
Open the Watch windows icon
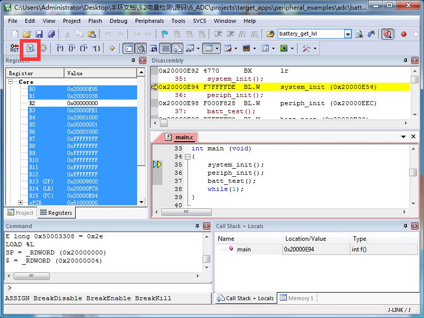[190, 49]
